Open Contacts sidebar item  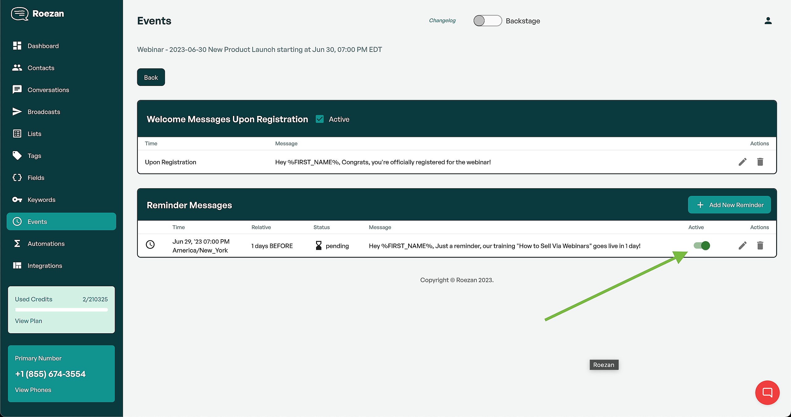41,68
